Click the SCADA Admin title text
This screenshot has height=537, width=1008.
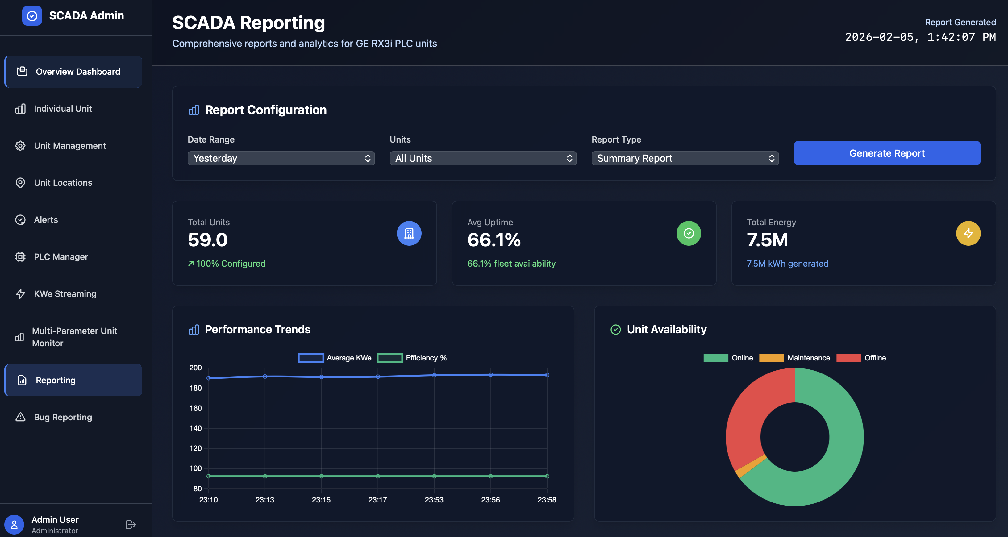click(x=86, y=16)
